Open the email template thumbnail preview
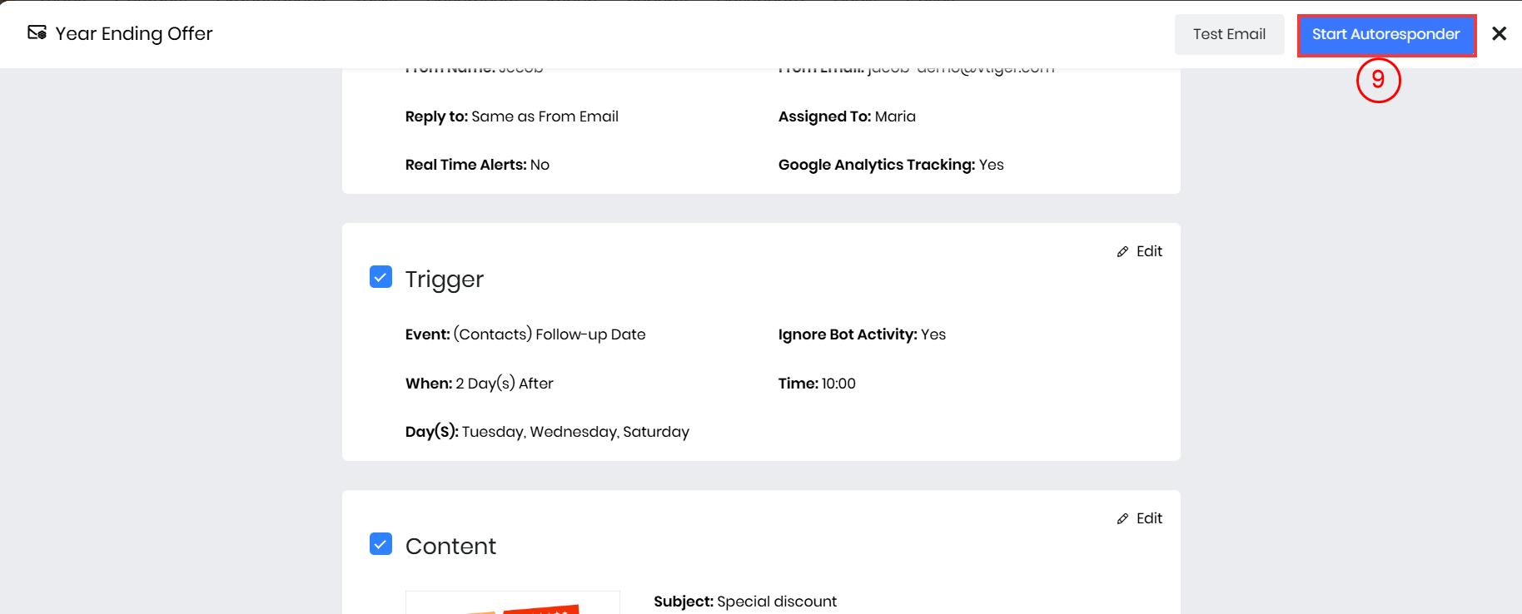This screenshot has width=1522, height=614. pos(512,604)
